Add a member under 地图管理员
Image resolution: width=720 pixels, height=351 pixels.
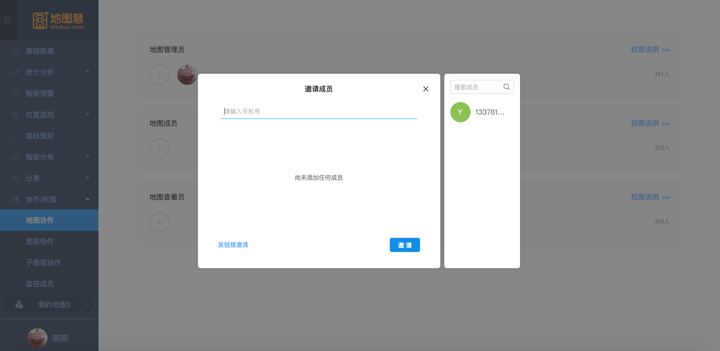(x=159, y=75)
